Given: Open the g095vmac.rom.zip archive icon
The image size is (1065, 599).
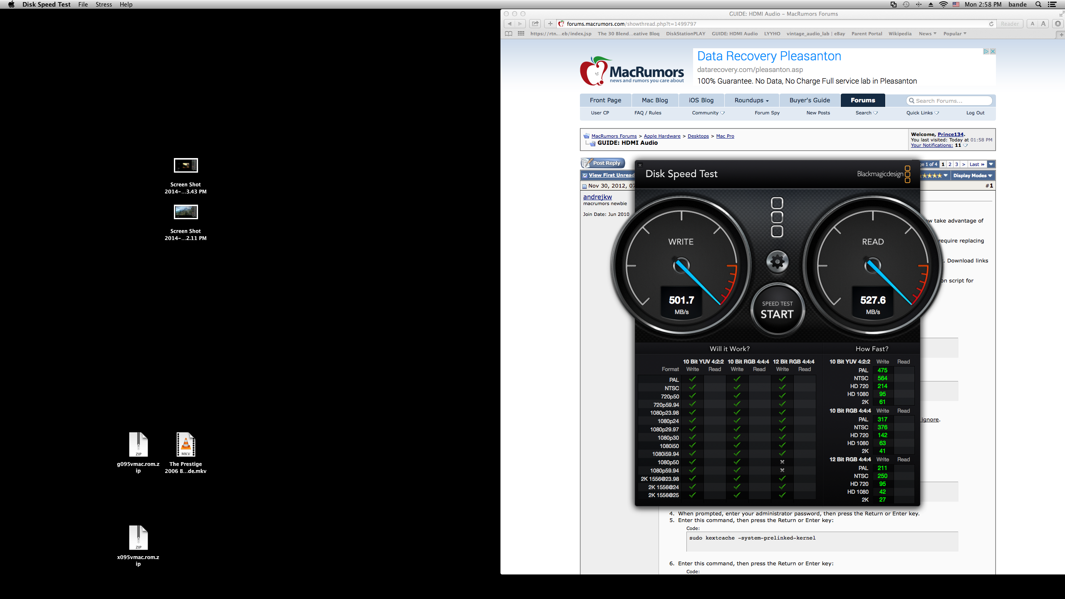Looking at the screenshot, I should point(138,444).
